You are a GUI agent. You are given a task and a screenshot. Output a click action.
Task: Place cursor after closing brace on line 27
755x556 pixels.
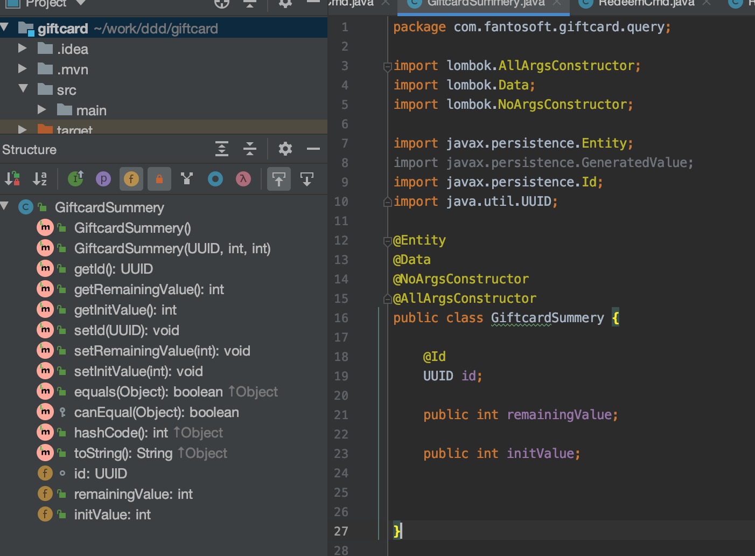(402, 531)
